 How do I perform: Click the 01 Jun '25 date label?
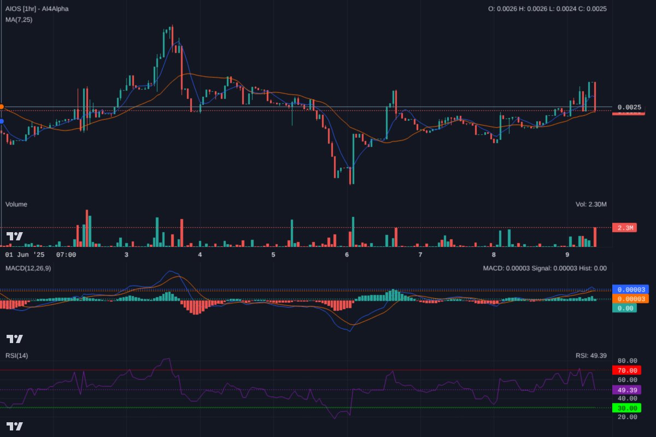point(25,255)
